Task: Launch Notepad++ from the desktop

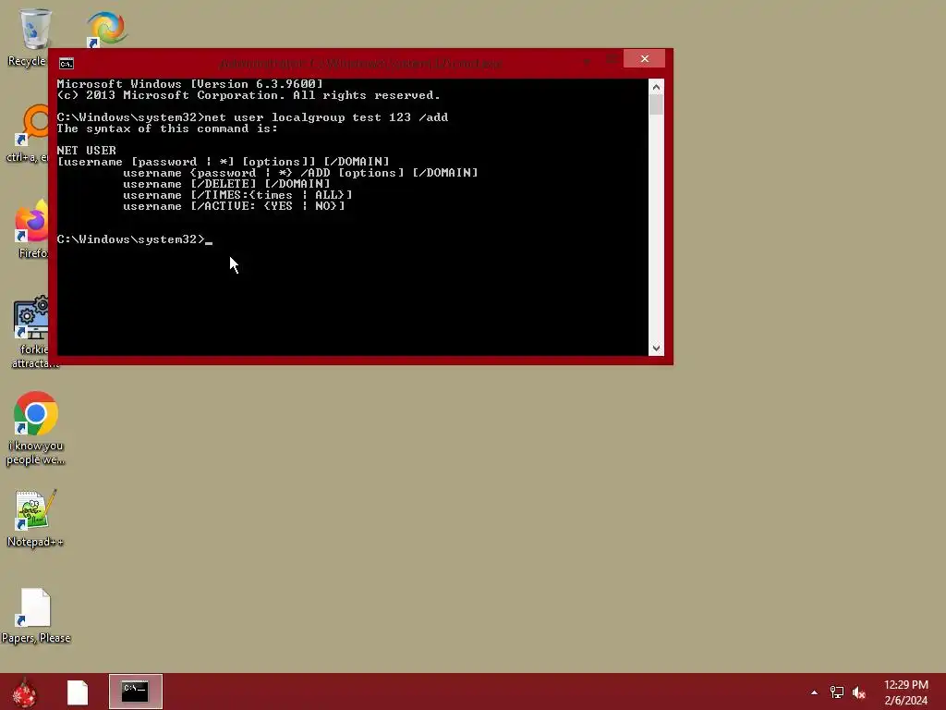Action: coord(36,518)
